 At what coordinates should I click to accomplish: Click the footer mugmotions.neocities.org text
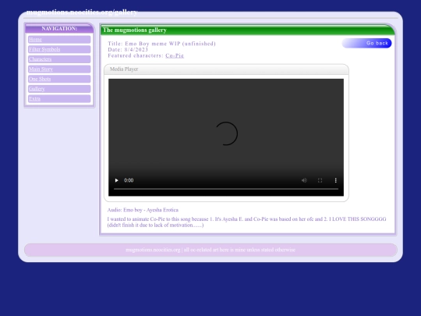153,250
